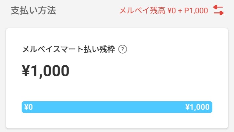Click the 支払い方法 heading
234x132 pixels.
[x=33, y=10]
